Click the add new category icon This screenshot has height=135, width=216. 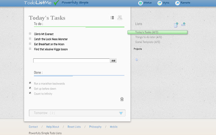[x=183, y=24]
